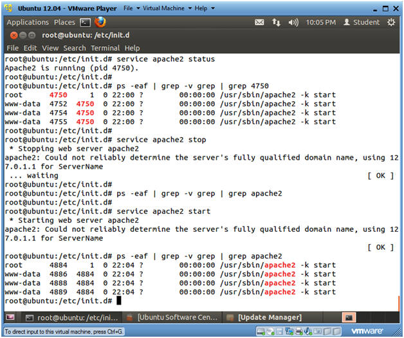Open the mail envelope indicator
The width and height of the screenshot is (404, 338).
(259, 23)
